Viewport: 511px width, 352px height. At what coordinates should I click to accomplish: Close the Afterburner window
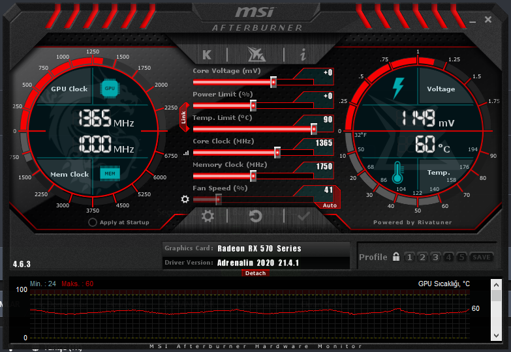[x=488, y=20]
